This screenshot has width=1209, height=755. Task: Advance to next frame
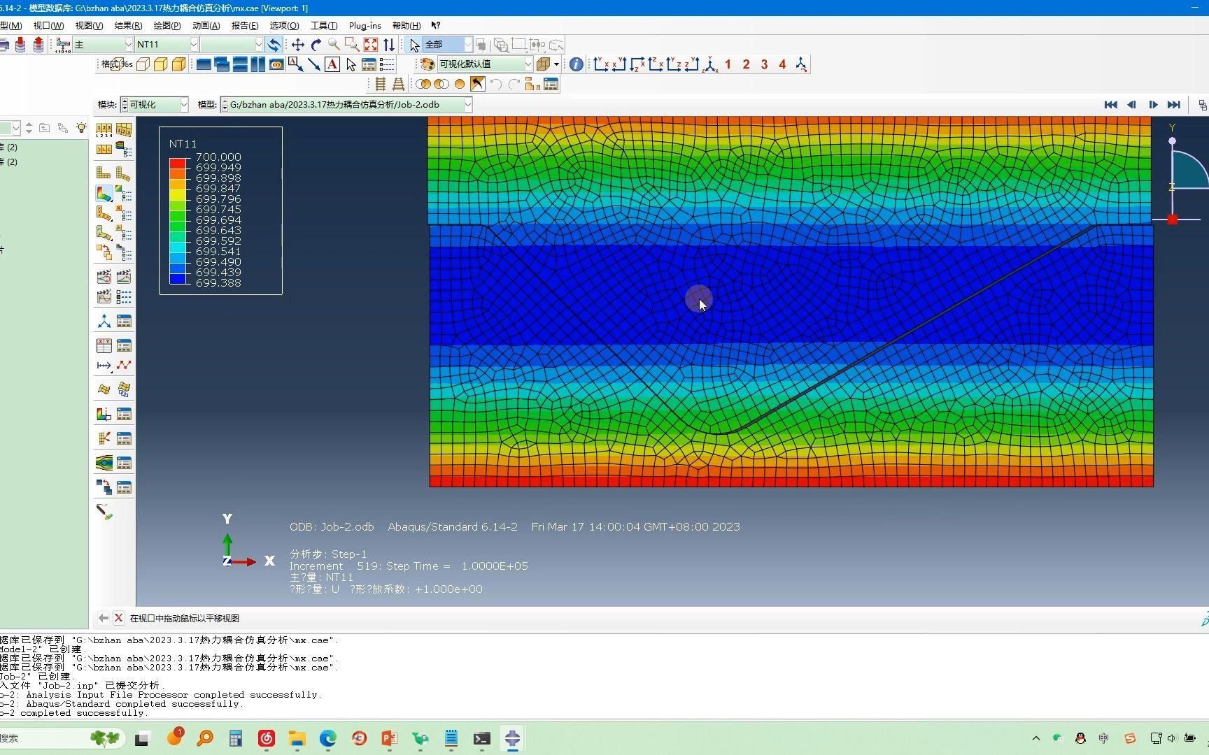[x=1153, y=105]
